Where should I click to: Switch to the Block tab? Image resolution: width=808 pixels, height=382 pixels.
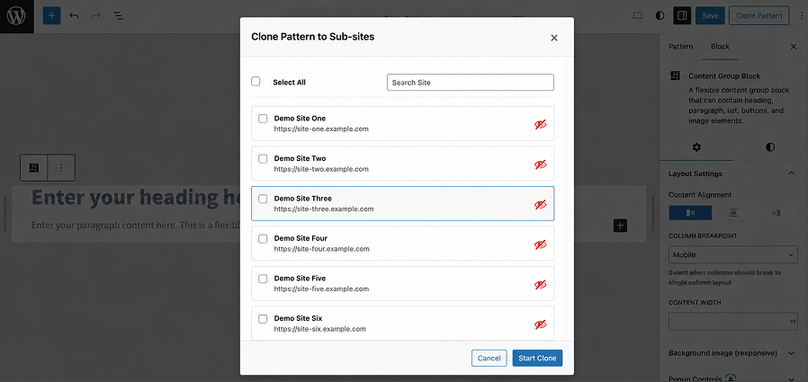pos(720,47)
